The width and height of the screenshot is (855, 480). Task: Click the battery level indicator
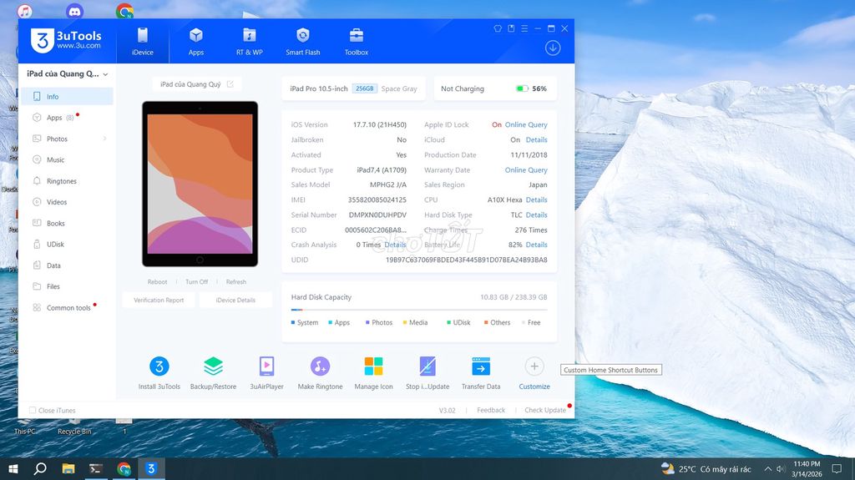tap(522, 88)
